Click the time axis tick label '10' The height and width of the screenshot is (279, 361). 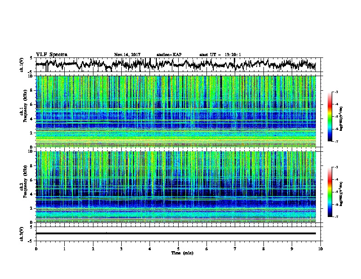320,249
